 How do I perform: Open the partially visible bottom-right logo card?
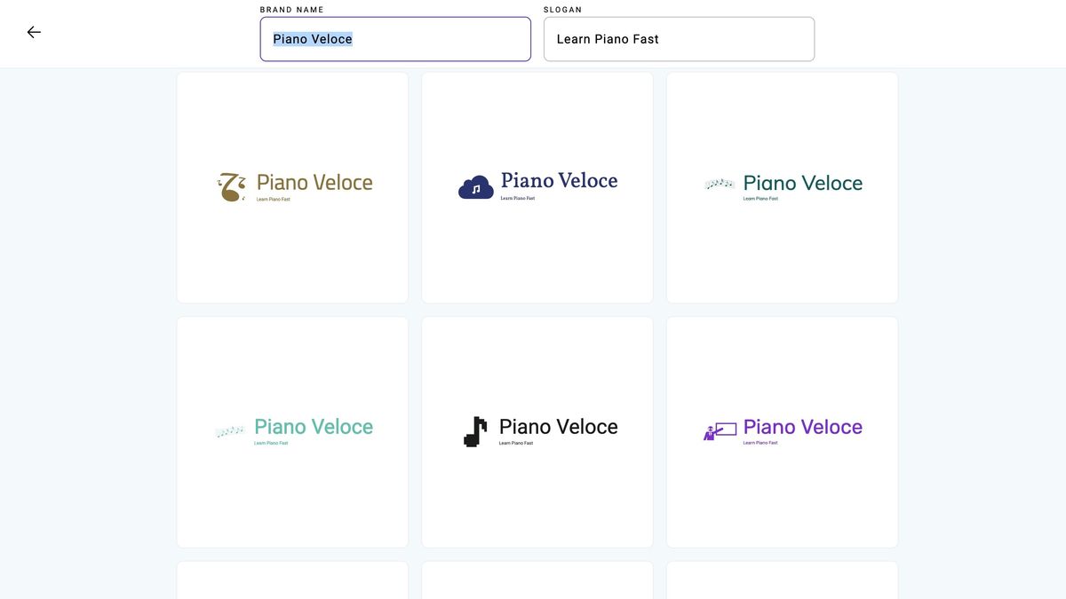tap(782, 580)
